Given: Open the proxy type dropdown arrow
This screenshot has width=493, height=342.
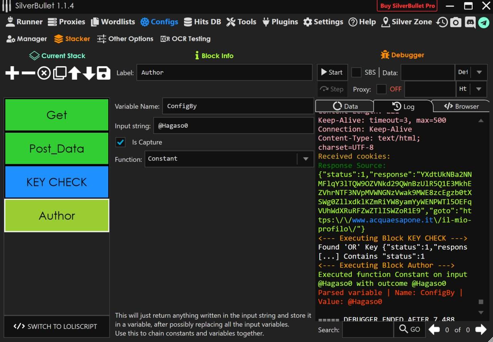Looking at the screenshot, I should coord(479,89).
